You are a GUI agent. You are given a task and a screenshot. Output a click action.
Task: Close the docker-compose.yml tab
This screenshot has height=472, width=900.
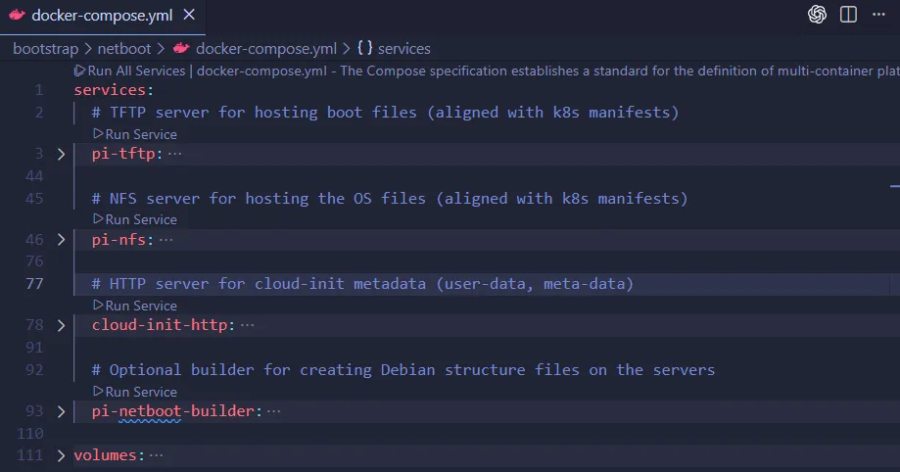coord(189,15)
